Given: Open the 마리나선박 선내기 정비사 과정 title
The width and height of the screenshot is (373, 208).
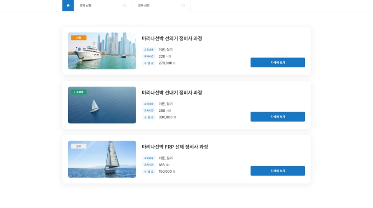Looking at the screenshot, I should (172, 93).
